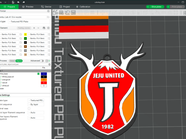Screen dimensions: 186x139
Task: Change the red.stl filament assignment cell
Action: [44, 83]
